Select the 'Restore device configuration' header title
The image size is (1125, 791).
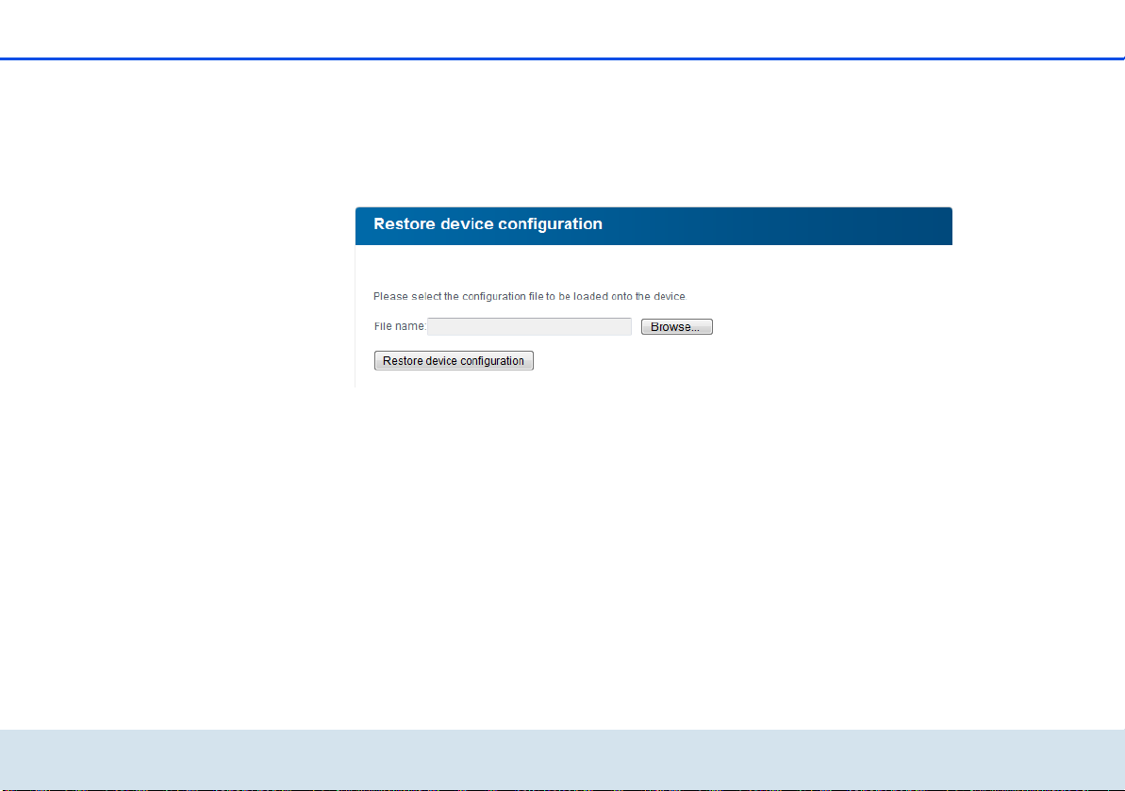pyautogui.click(x=488, y=223)
